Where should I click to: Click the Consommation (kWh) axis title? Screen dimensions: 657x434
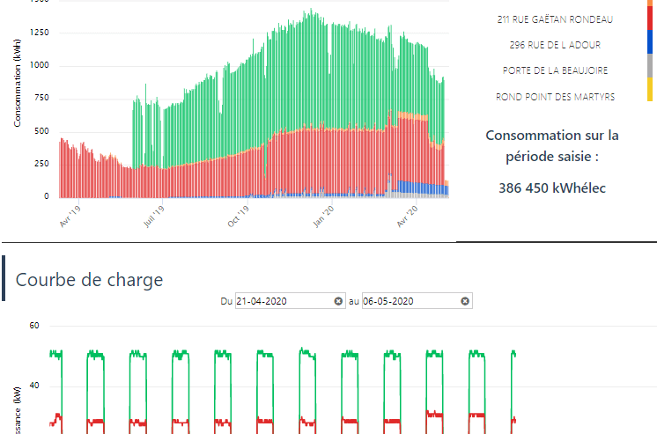pyautogui.click(x=18, y=83)
